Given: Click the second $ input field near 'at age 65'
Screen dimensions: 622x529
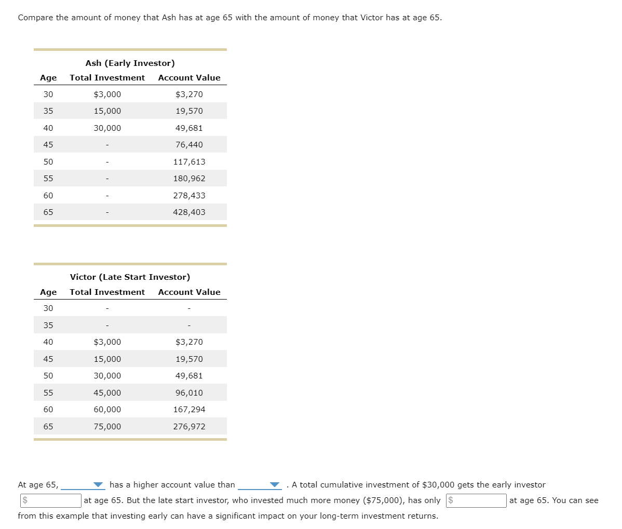Looking at the screenshot, I should pos(476,500).
